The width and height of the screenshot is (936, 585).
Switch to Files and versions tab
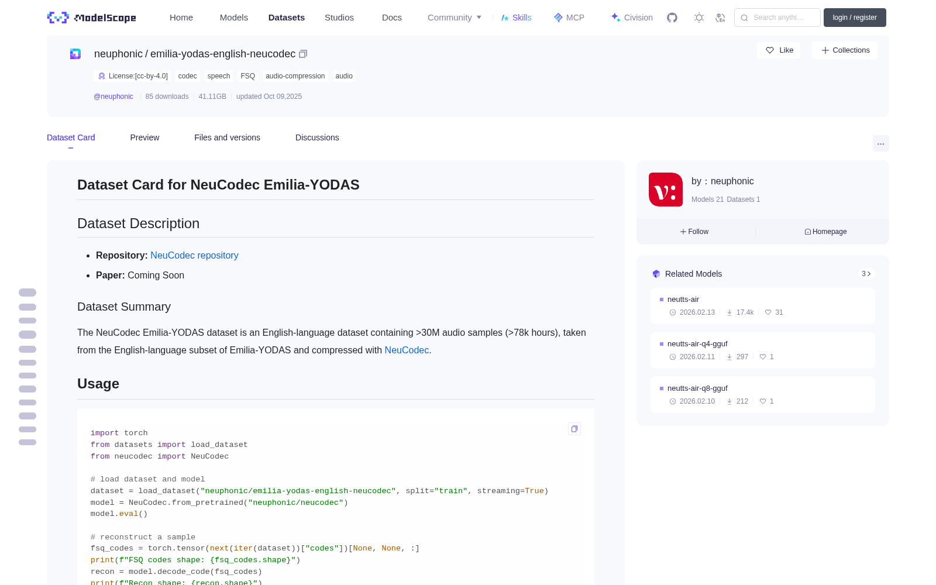[x=227, y=137]
